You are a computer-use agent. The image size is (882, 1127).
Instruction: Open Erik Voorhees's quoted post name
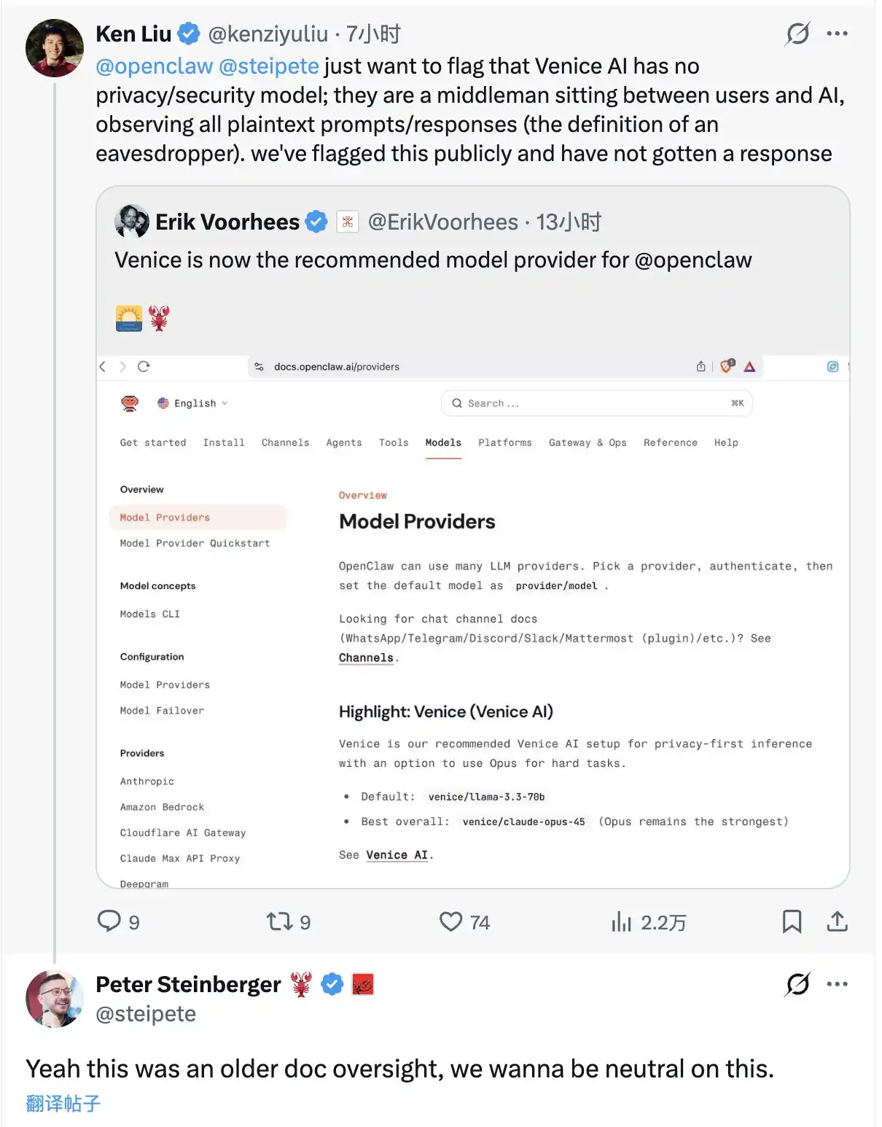point(227,222)
